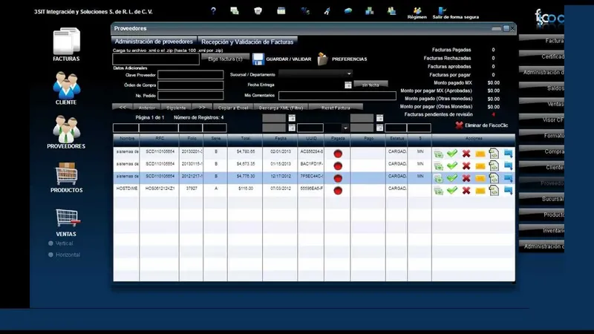
Task: Click the yellow envelope for the $4,673.35 invoice
Action: (x=480, y=166)
